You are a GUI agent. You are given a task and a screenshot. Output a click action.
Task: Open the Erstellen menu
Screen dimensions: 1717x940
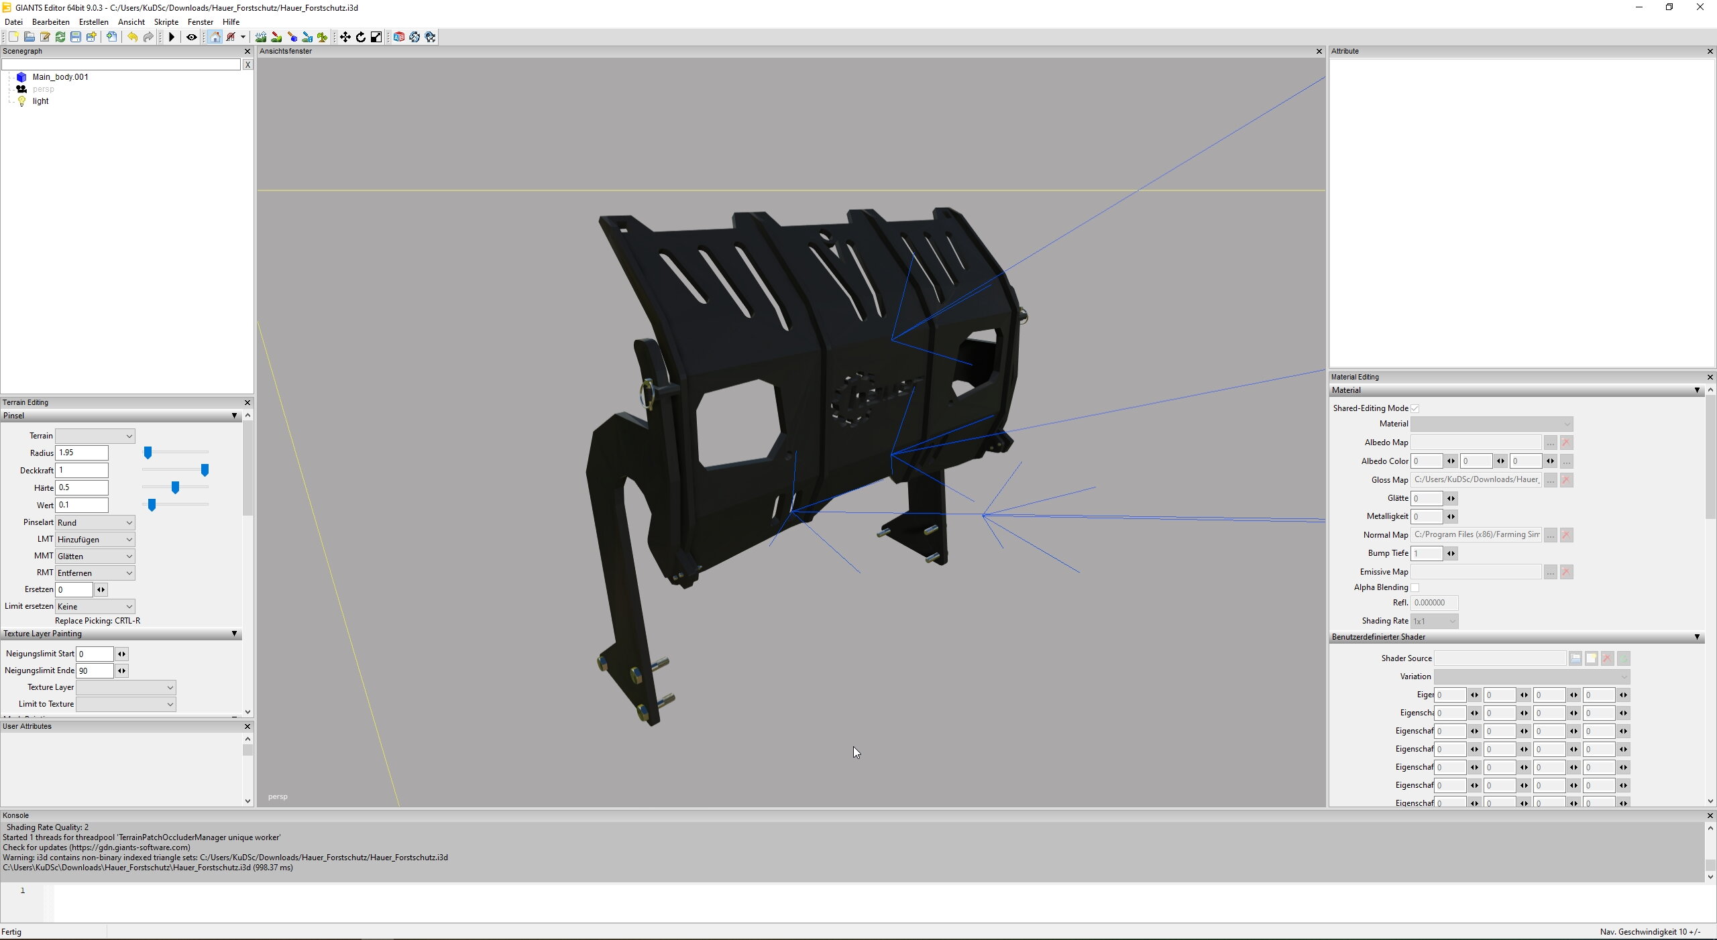(93, 22)
